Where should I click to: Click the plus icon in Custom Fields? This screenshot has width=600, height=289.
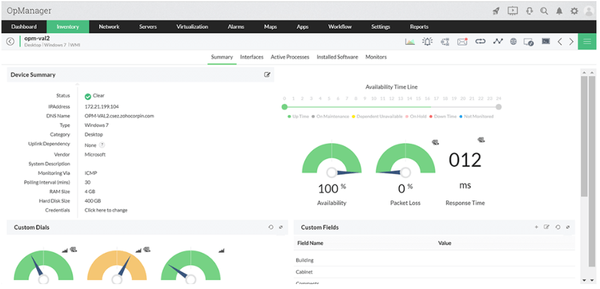click(x=536, y=227)
